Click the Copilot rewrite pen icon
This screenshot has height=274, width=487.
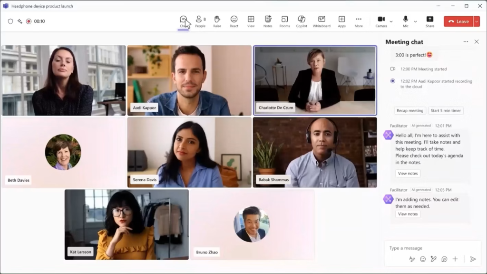(x=434, y=259)
